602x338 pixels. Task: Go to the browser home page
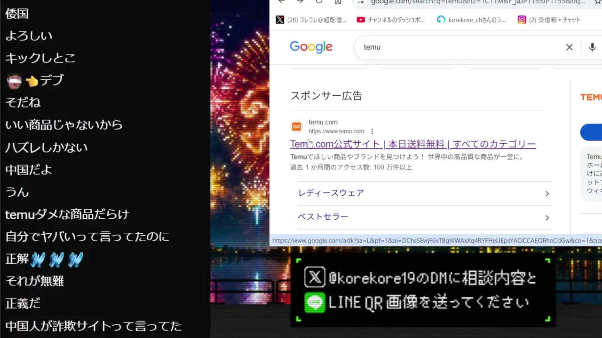click(338, 1)
